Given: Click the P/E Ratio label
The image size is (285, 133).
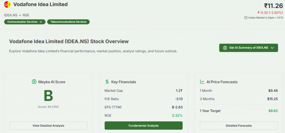Looking at the screenshot, I should 112,99.
